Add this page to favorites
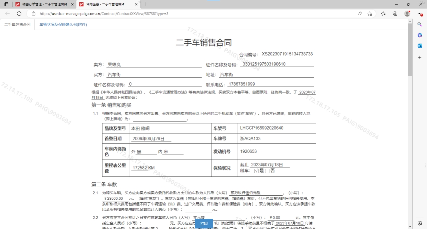 click(370, 14)
